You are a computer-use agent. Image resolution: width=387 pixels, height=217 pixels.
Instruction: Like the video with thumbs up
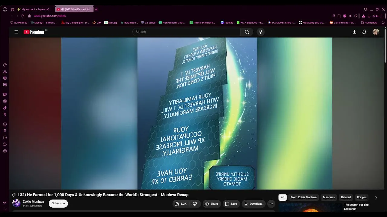[x=180, y=204]
